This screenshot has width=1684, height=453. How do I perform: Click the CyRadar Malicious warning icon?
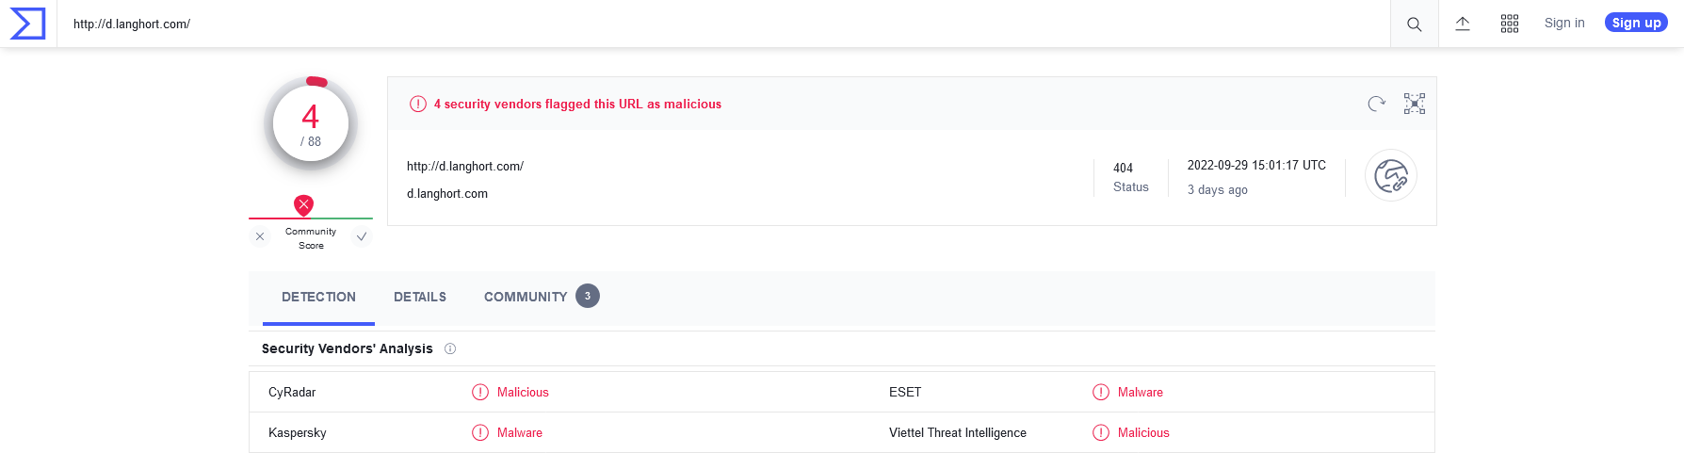(x=480, y=393)
